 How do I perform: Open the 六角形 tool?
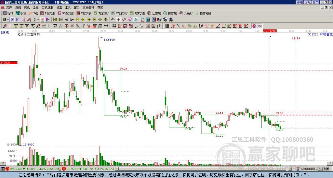coord(186,13)
